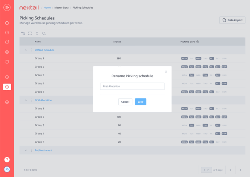Viewport: 250px width, 177px height.
Task: Open the clock history sidebar icon
Action: [x=7, y=77]
